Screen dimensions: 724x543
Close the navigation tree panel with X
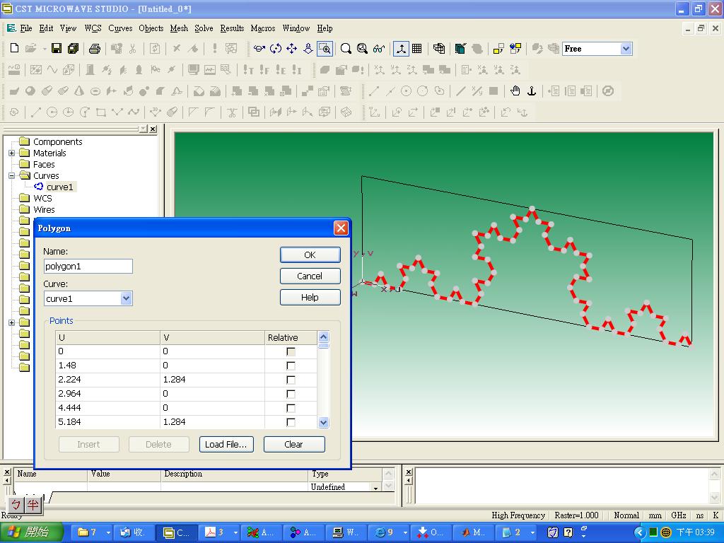(x=153, y=129)
